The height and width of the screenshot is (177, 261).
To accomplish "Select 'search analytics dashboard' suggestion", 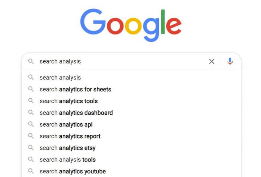I will [131, 113].
